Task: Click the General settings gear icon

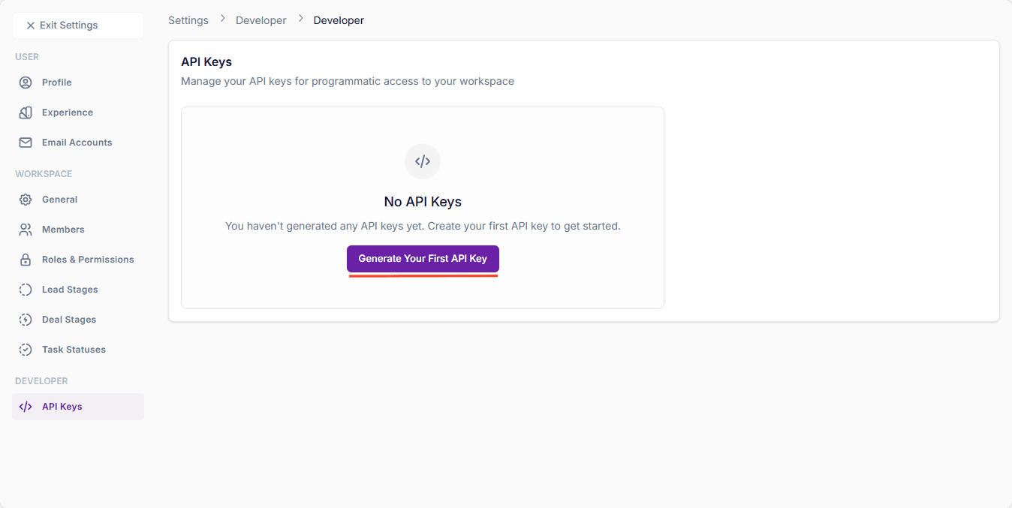Action: pyautogui.click(x=25, y=199)
